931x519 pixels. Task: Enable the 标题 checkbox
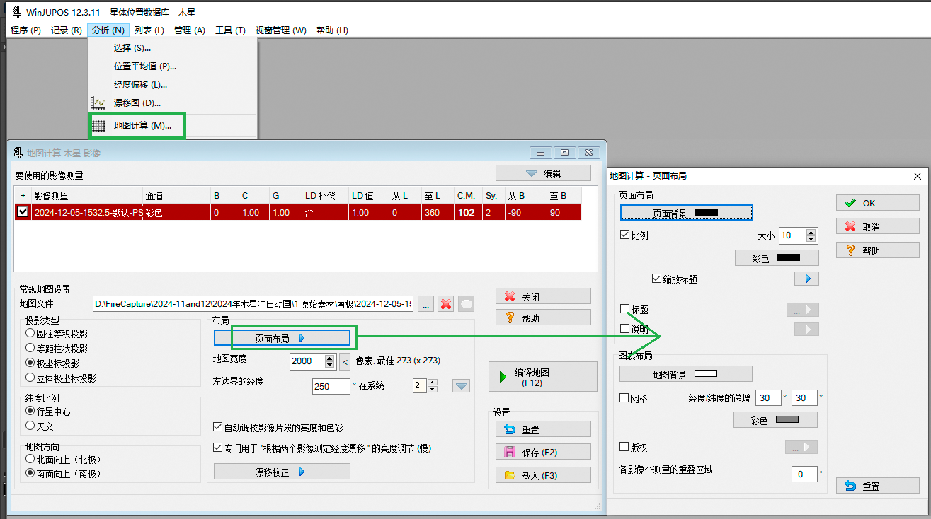pos(624,310)
